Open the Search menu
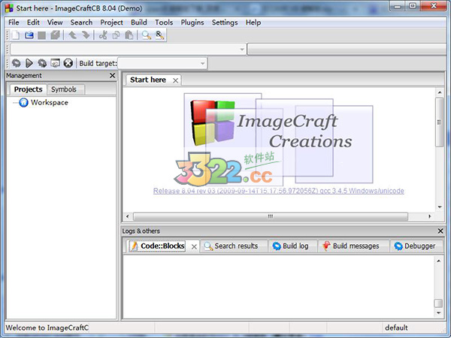451x338 pixels. pyautogui.click(x=81, y=23)
